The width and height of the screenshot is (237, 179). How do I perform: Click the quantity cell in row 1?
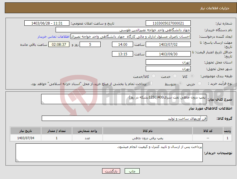pyautogui.click(x=56, y=138)
